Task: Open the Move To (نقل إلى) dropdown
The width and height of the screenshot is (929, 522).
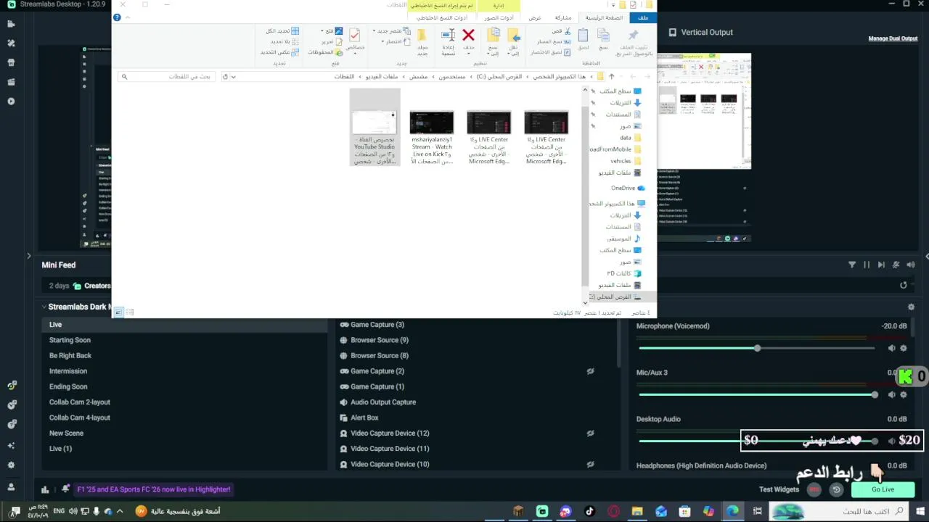Action: (x=514, y=42)
